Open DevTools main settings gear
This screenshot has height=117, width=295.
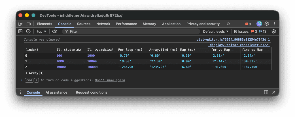(267, 24)
